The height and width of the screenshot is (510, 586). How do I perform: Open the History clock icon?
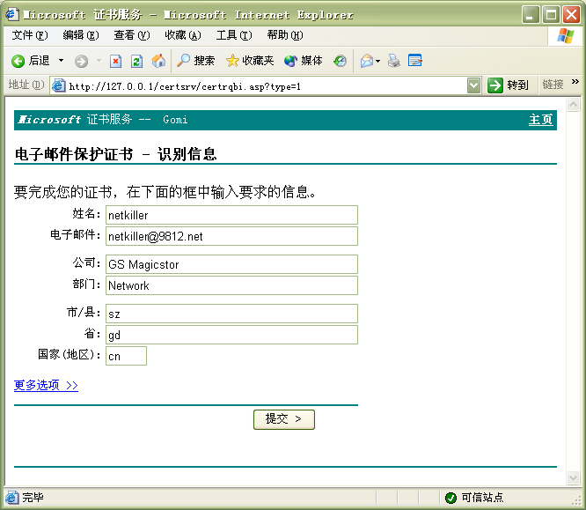(x=341, y=61)
